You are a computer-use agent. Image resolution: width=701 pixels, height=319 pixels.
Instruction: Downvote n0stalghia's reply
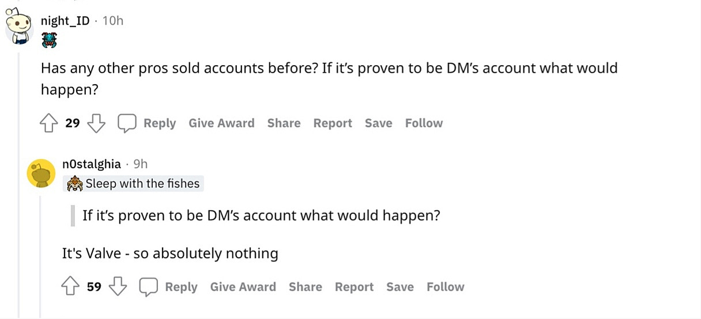pyautogui.click(x=118, y=287)
